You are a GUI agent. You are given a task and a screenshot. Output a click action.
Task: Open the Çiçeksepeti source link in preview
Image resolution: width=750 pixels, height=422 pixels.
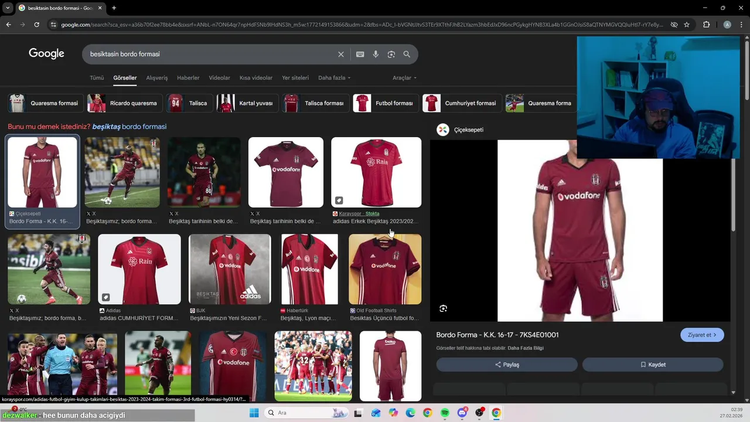[460, 130]
